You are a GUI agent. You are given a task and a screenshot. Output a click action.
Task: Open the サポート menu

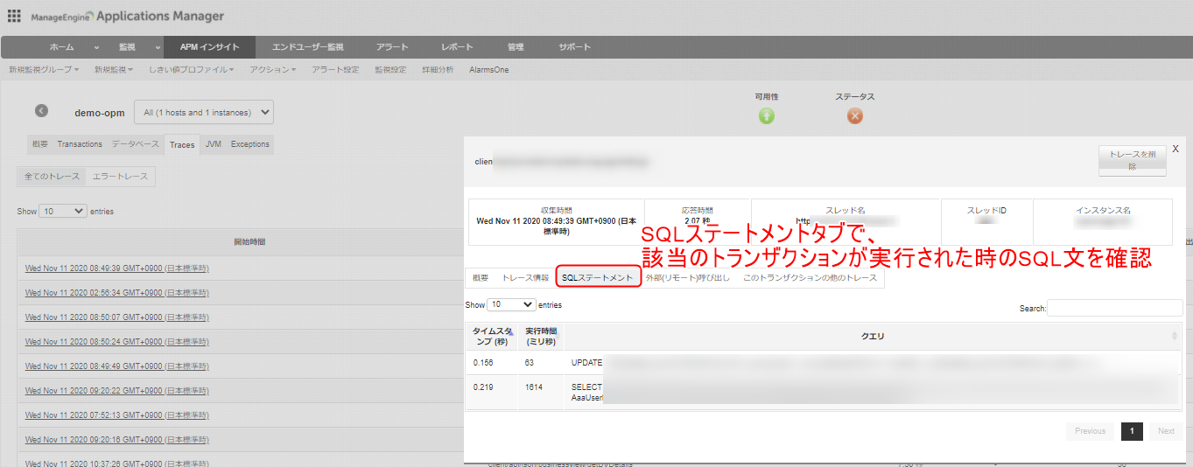point(574,47)
